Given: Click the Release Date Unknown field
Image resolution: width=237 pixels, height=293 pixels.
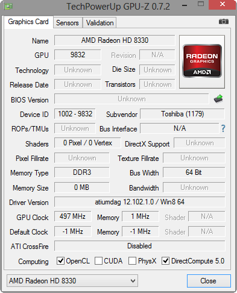Looking at the screenshot, I should click(x=78, y=84).
